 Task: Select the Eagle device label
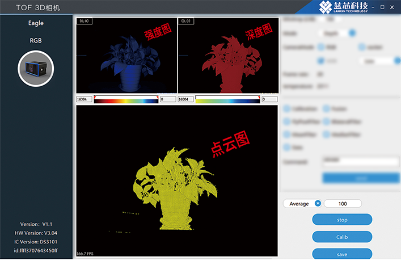(36, 24)
